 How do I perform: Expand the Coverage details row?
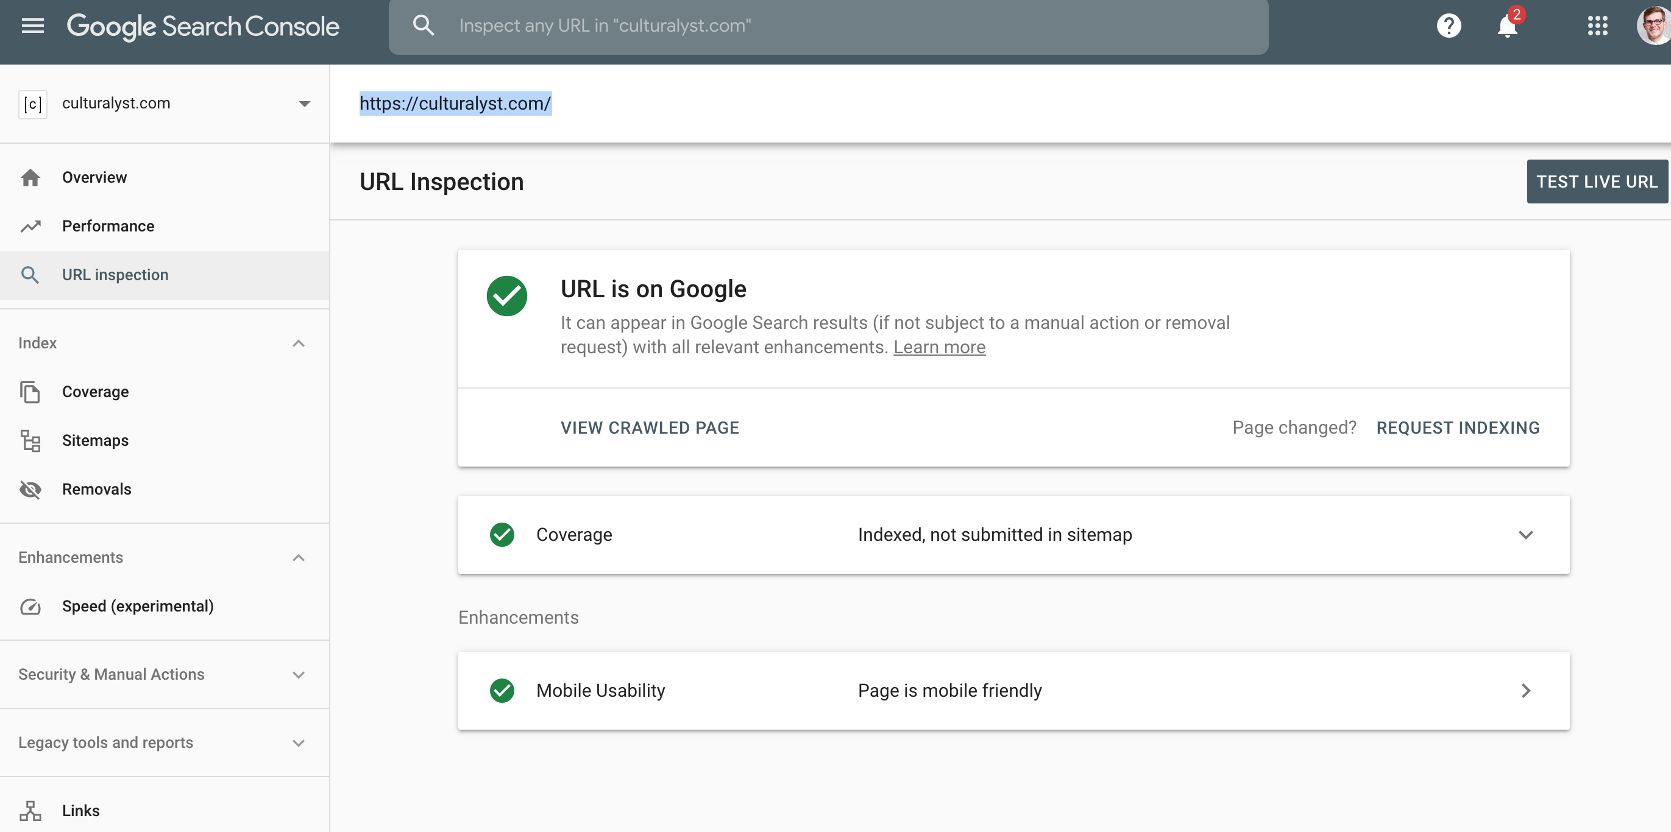[1525, 534]
